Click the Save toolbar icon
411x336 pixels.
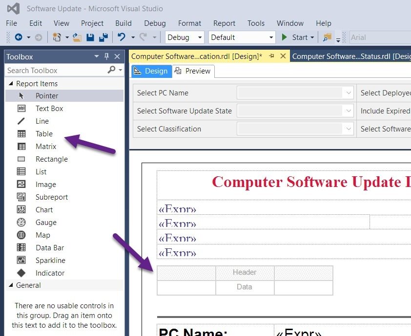90,37
